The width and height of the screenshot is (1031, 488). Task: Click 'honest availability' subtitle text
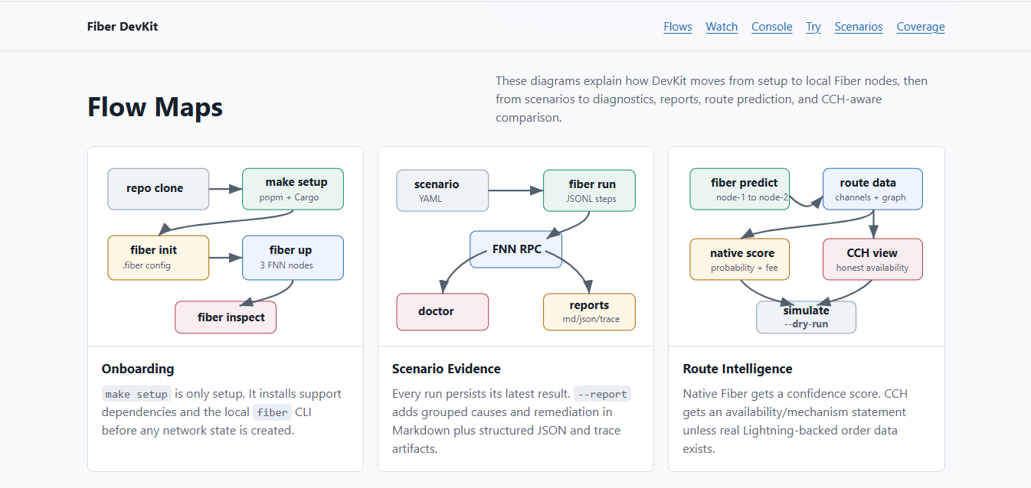click(x=872, y=268)
